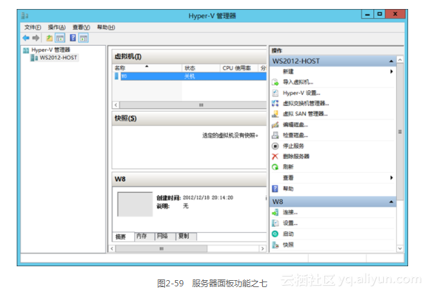Viewport: 429px width, 294px height.
Task: Open the 操作(A) menu
Action: pyautogui.click(x=56, y=27)
